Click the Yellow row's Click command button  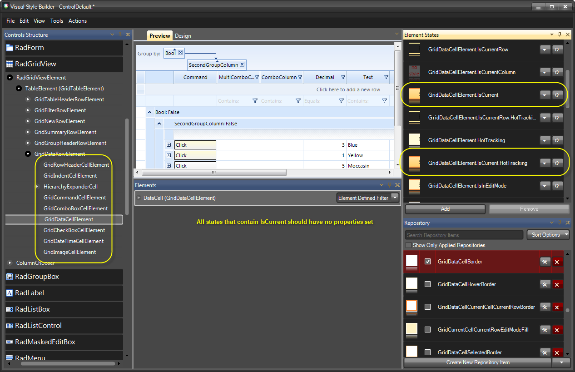click(x=195, y=155)
